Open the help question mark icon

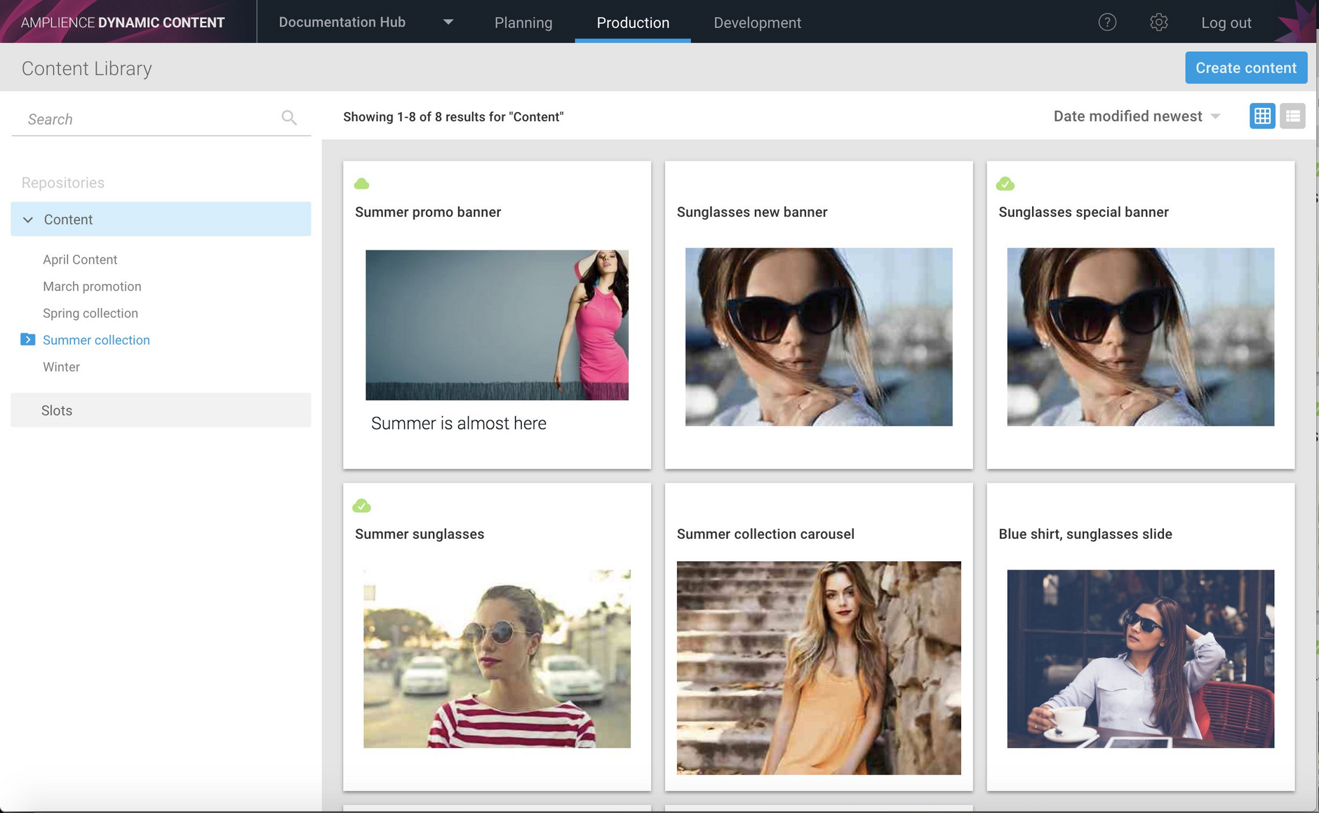click(1107, 22)
